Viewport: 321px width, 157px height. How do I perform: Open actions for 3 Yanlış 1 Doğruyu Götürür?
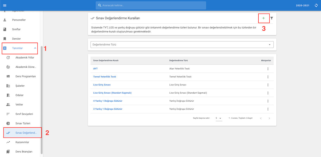click(x=268, y=109)
